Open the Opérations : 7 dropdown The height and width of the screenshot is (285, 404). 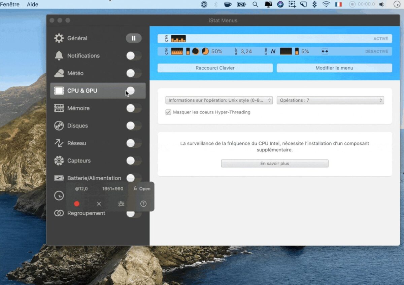tap(330, 100)
